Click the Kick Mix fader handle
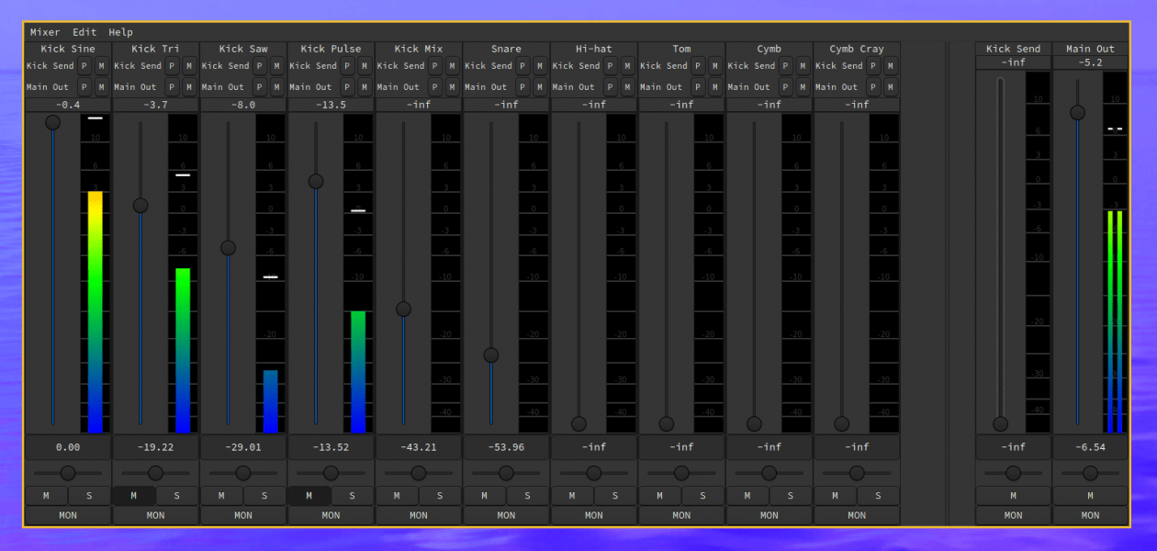 (403, 309)
